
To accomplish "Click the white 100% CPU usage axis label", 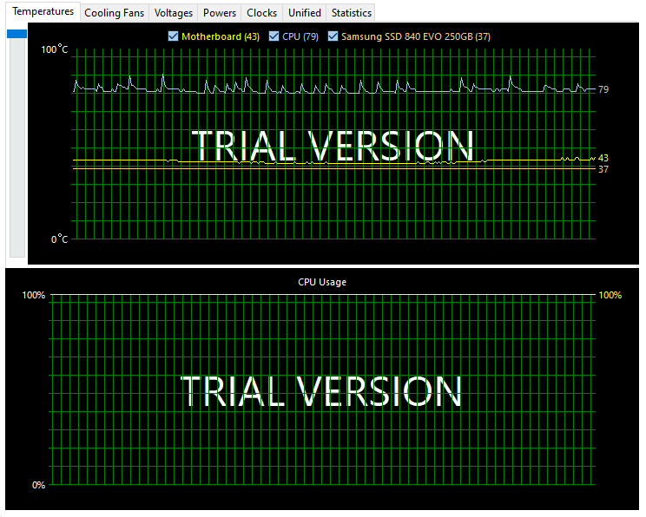I will pyautogui.click(x=33, y=295).
